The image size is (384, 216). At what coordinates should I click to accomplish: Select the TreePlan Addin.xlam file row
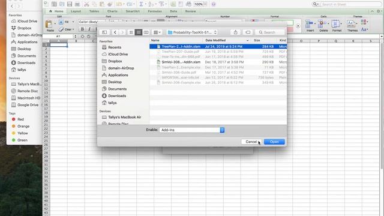coord(218,47)
